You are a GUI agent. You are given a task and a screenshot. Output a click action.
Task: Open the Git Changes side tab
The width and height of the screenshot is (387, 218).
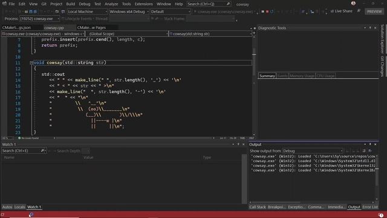(382, 66)
